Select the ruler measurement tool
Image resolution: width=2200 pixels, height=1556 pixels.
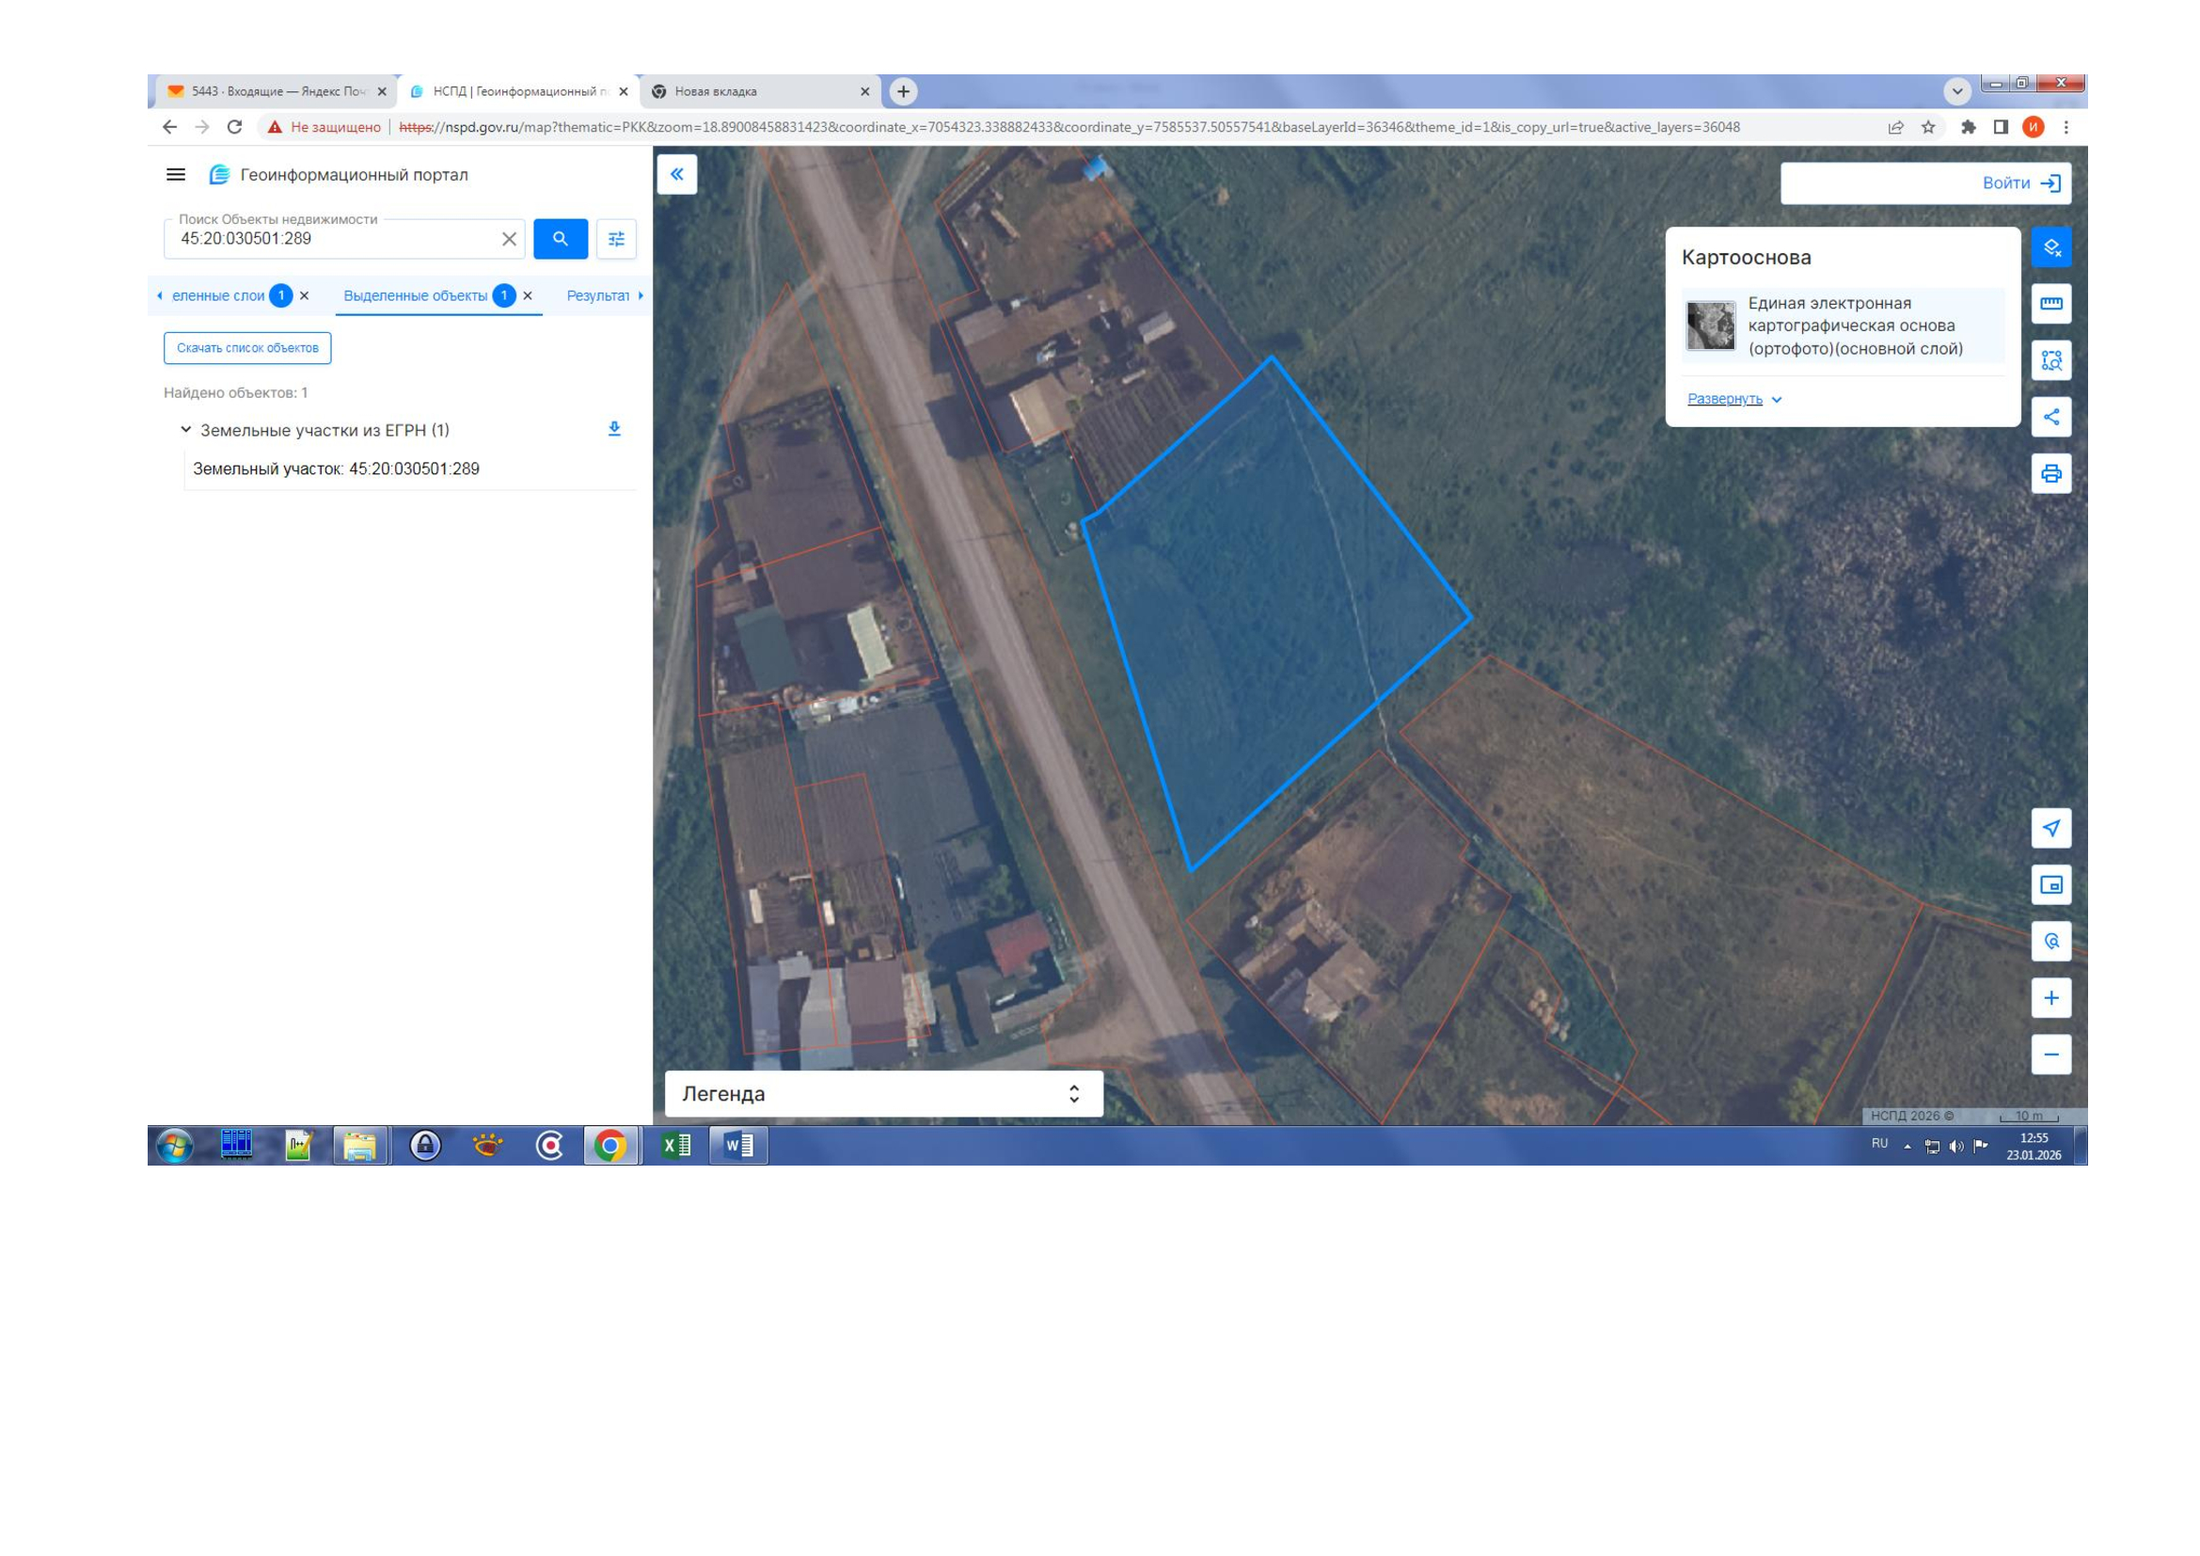(2050, 304)
